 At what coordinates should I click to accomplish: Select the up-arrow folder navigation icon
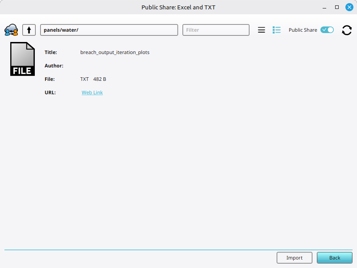click(x=29, y=29)
